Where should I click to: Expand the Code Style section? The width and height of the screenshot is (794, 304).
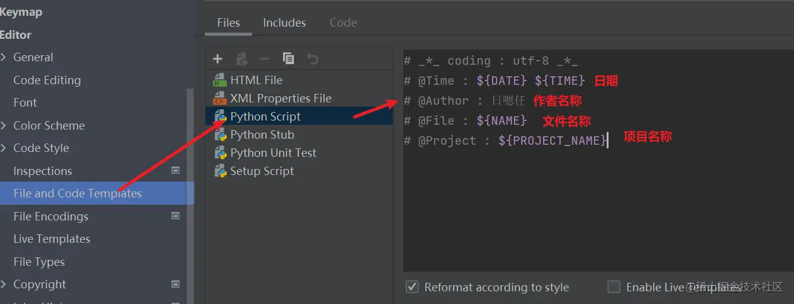point(4,148)
